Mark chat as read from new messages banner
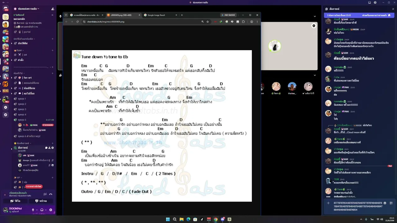Screen dimensions: 397x223 point(377,15)
